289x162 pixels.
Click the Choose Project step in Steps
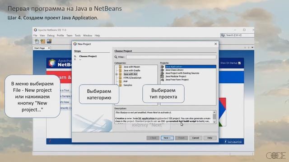click(x=88, y=56)
